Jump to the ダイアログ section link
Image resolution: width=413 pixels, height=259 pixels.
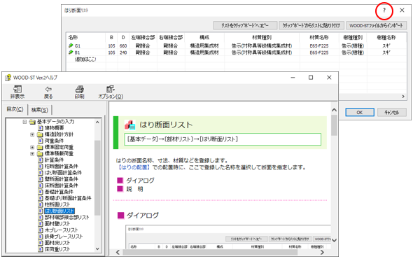[140, 181]
